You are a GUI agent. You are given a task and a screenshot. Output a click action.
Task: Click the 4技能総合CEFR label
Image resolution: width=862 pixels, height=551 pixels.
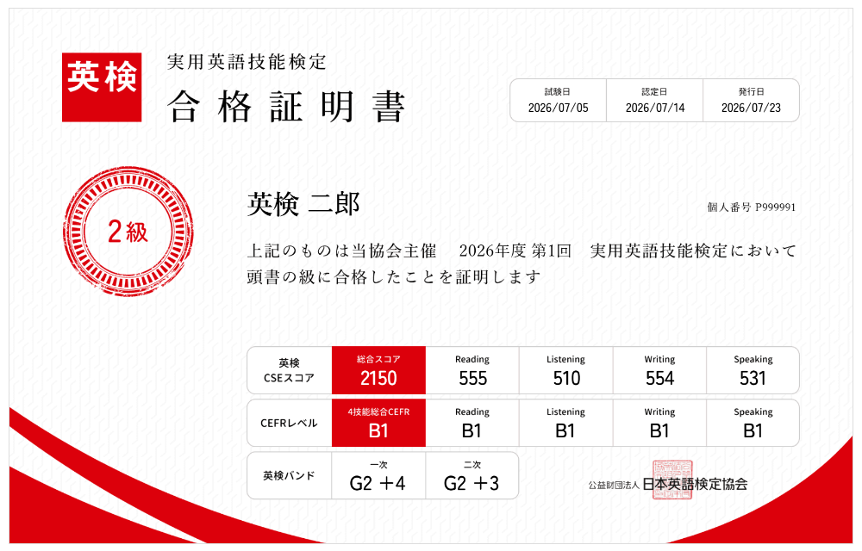pos(378,412)
